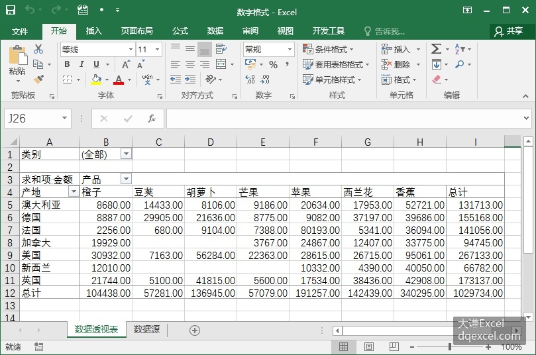This screenshot has width=536, height=355.
Task: Click the Name Box showing J26
Action: click(38, 118)
